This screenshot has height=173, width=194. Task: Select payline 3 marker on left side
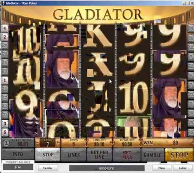pyautogui.click(x=5, y=124)
